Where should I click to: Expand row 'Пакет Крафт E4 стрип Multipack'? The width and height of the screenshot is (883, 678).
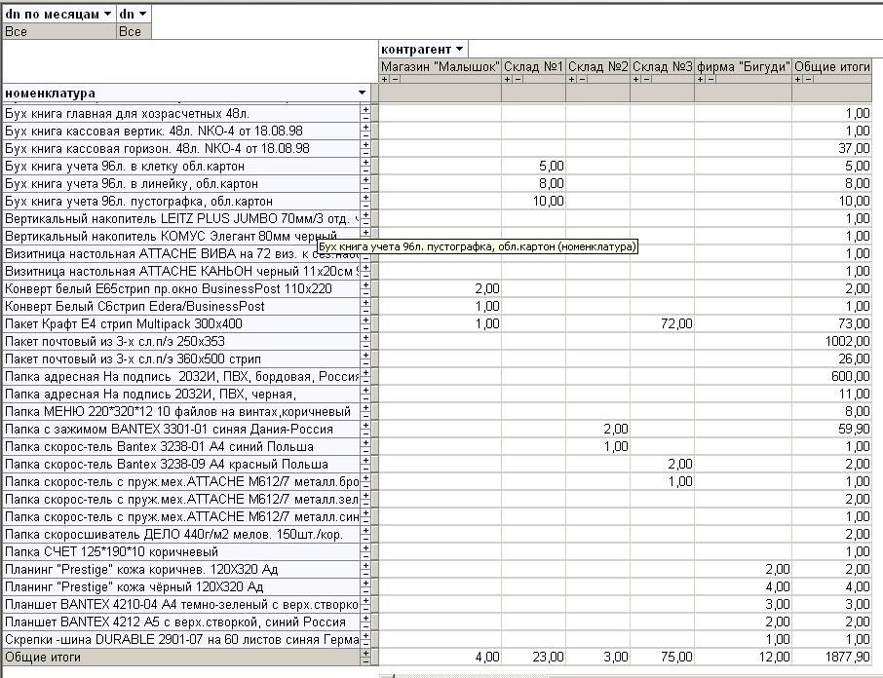point(365,320)
